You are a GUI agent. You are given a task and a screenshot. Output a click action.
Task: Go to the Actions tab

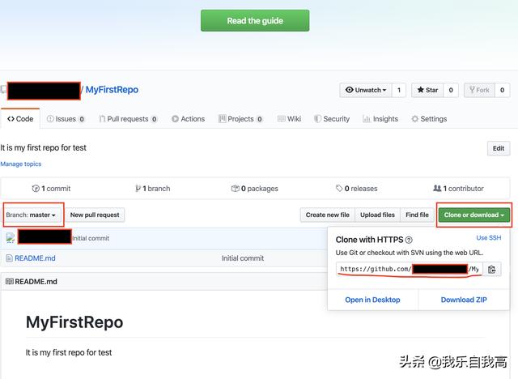coord(189,119)
